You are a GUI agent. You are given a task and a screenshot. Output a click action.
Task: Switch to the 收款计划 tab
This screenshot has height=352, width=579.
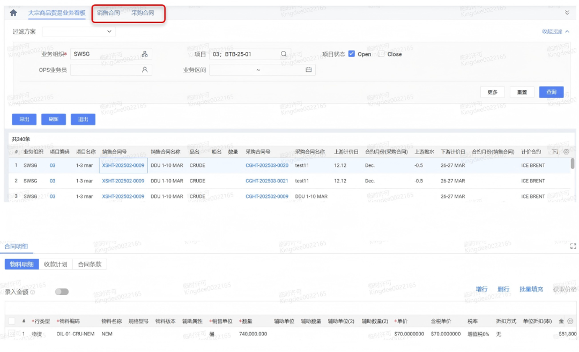[56, 264]
